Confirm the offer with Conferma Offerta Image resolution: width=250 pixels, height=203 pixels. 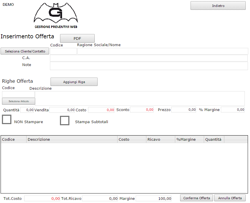197,198
